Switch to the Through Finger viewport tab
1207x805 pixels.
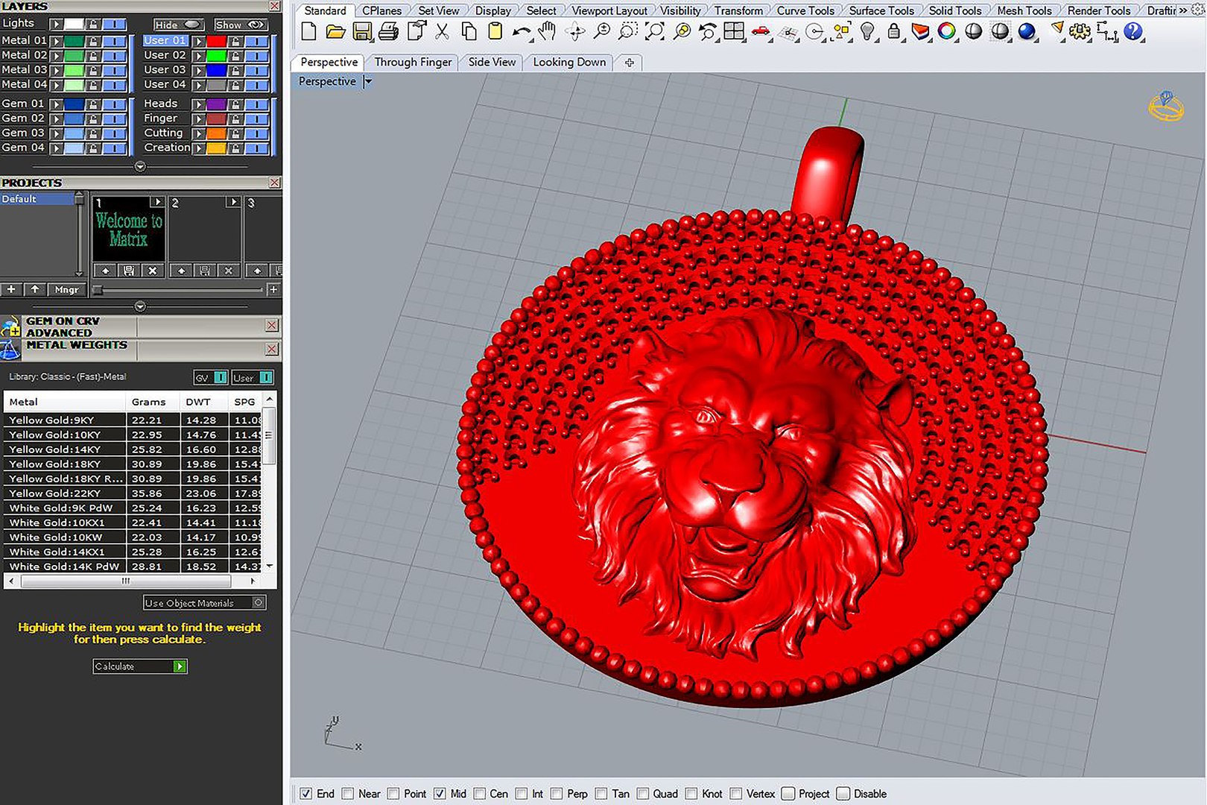[x=413, y=63]
